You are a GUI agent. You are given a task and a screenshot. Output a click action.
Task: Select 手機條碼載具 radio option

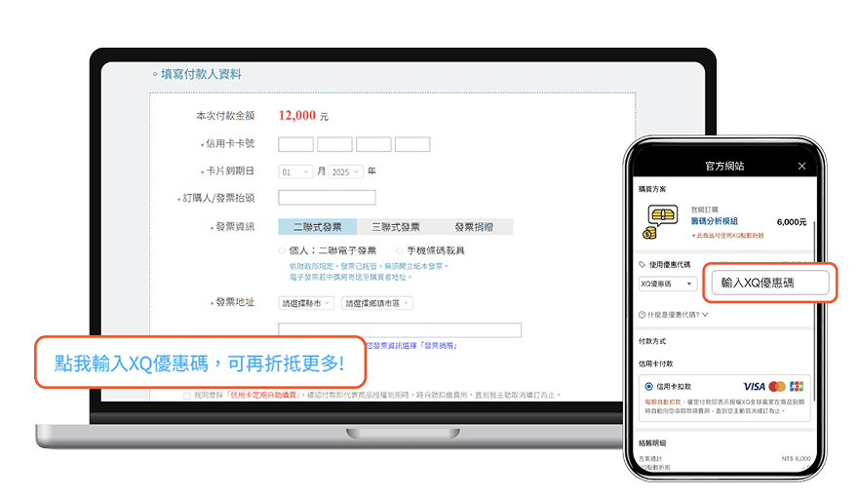[400, 251]
